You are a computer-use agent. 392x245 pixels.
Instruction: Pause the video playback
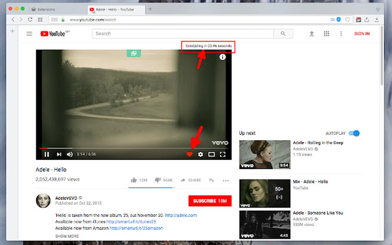47,154
